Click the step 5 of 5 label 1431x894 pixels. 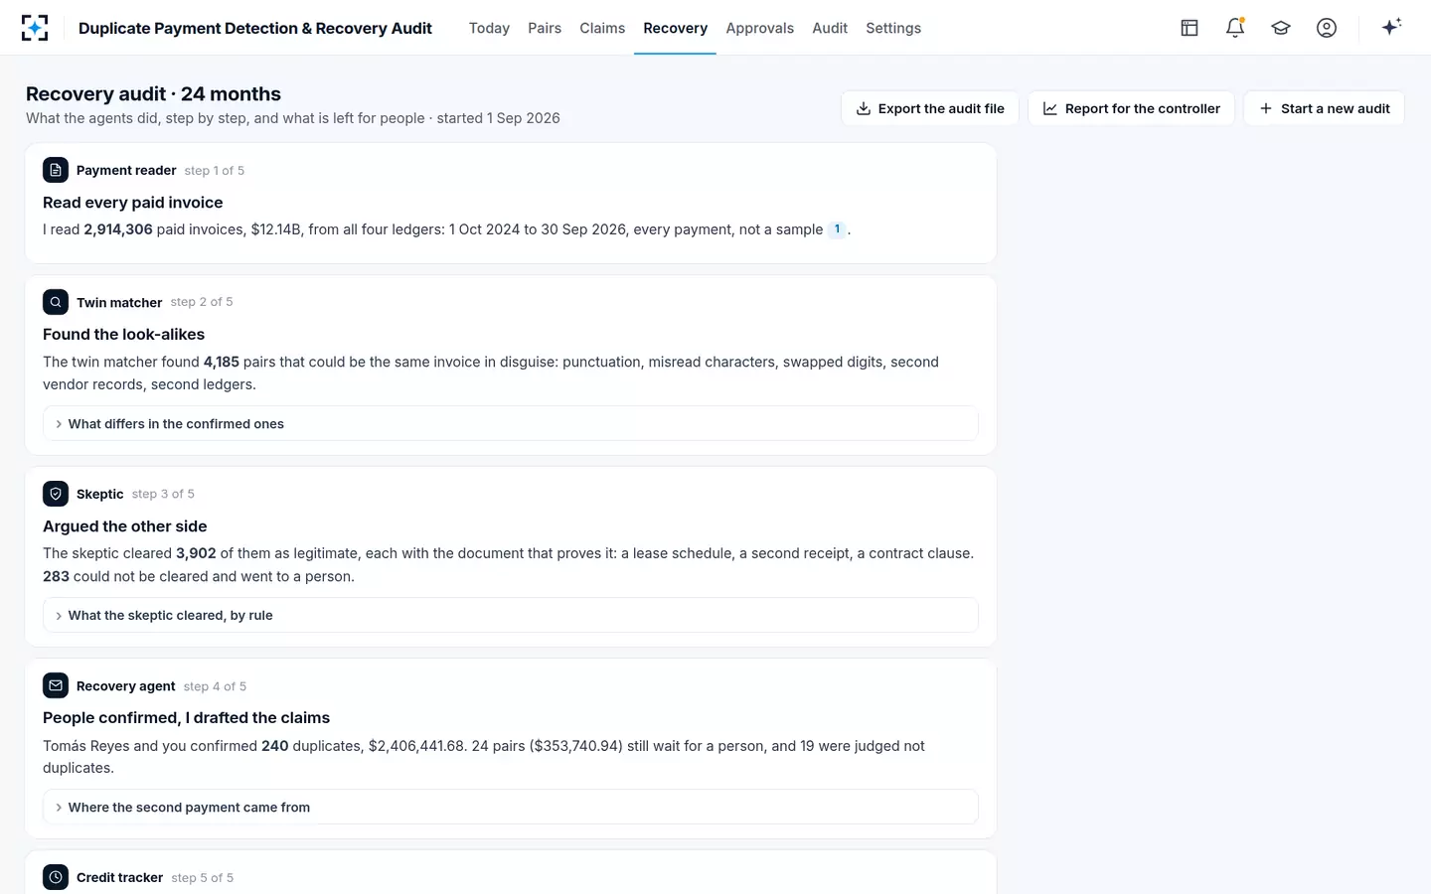203,878
